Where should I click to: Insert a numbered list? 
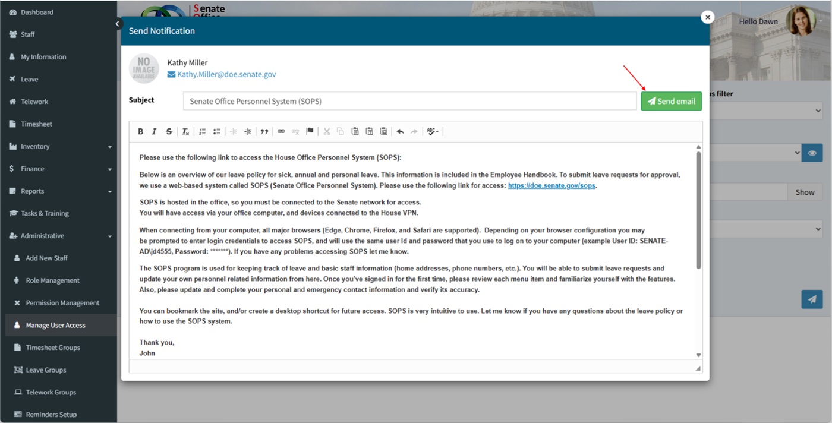202,131
